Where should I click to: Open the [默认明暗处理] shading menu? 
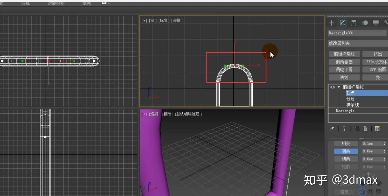pyautogui.click(x=188, y=114)
